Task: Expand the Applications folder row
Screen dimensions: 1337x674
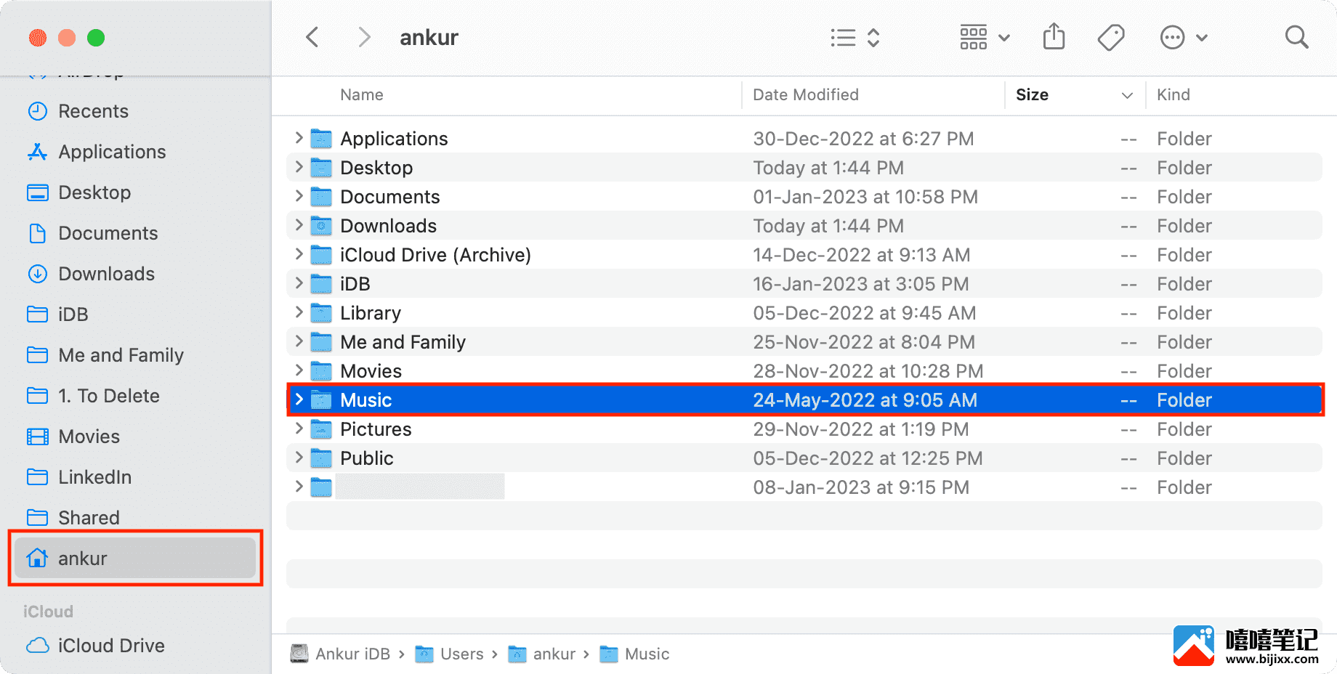Action: coord(299,138)
